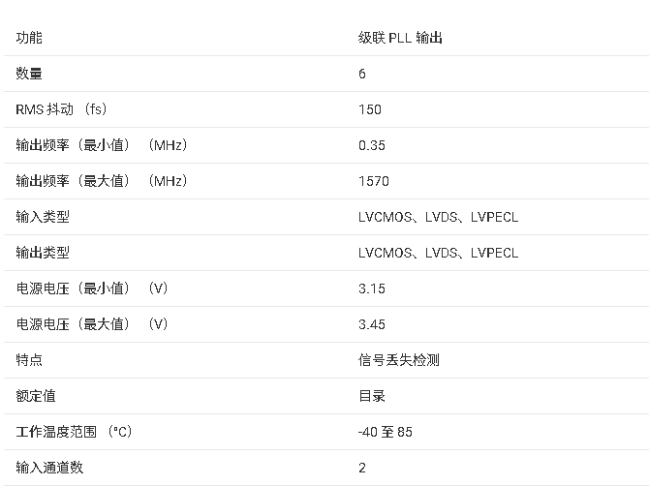The width and height of the screenshot is (649, 486).
Task: Select the minimum frequency value 0.35
Action: coord(372,145)
